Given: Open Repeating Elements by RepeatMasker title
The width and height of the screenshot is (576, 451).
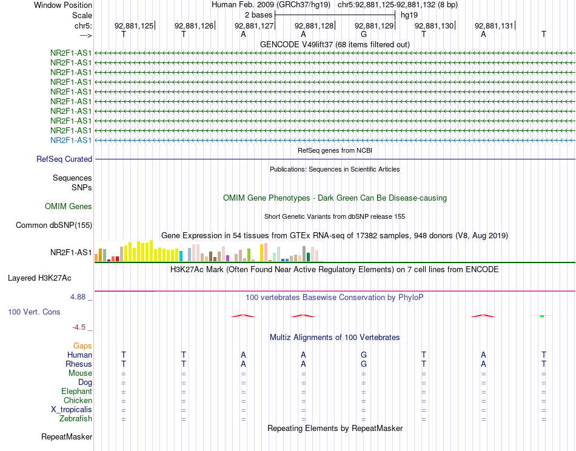Looking at the screenshot, I should coord(335,428).
